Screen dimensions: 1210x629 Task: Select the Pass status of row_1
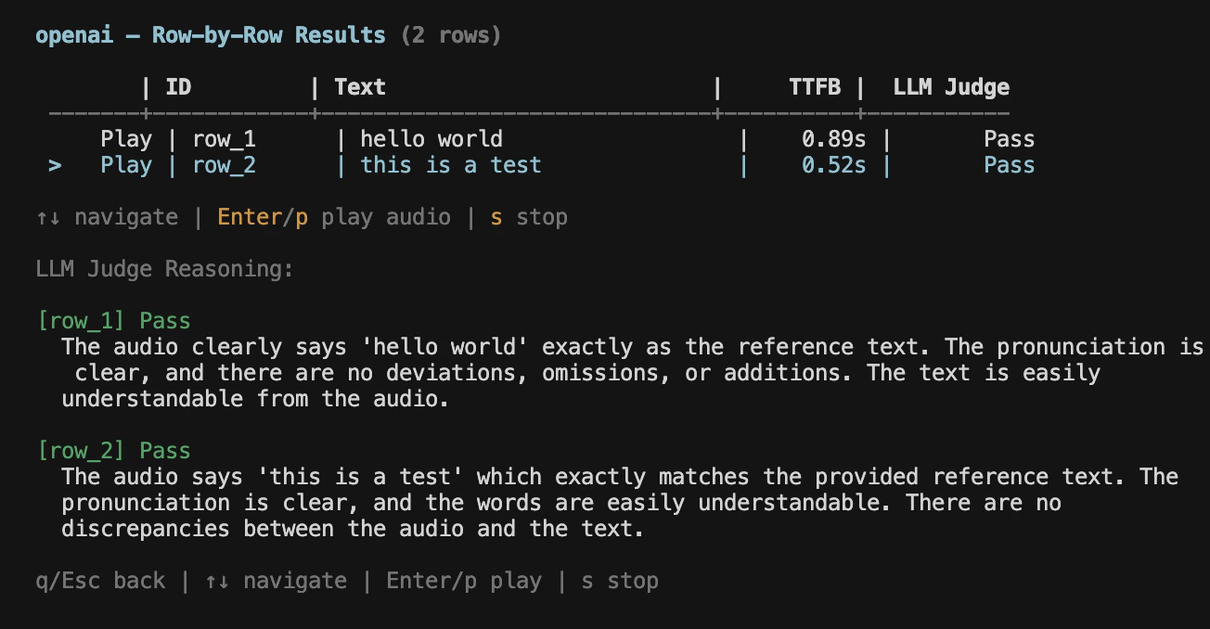(1009, 138)
